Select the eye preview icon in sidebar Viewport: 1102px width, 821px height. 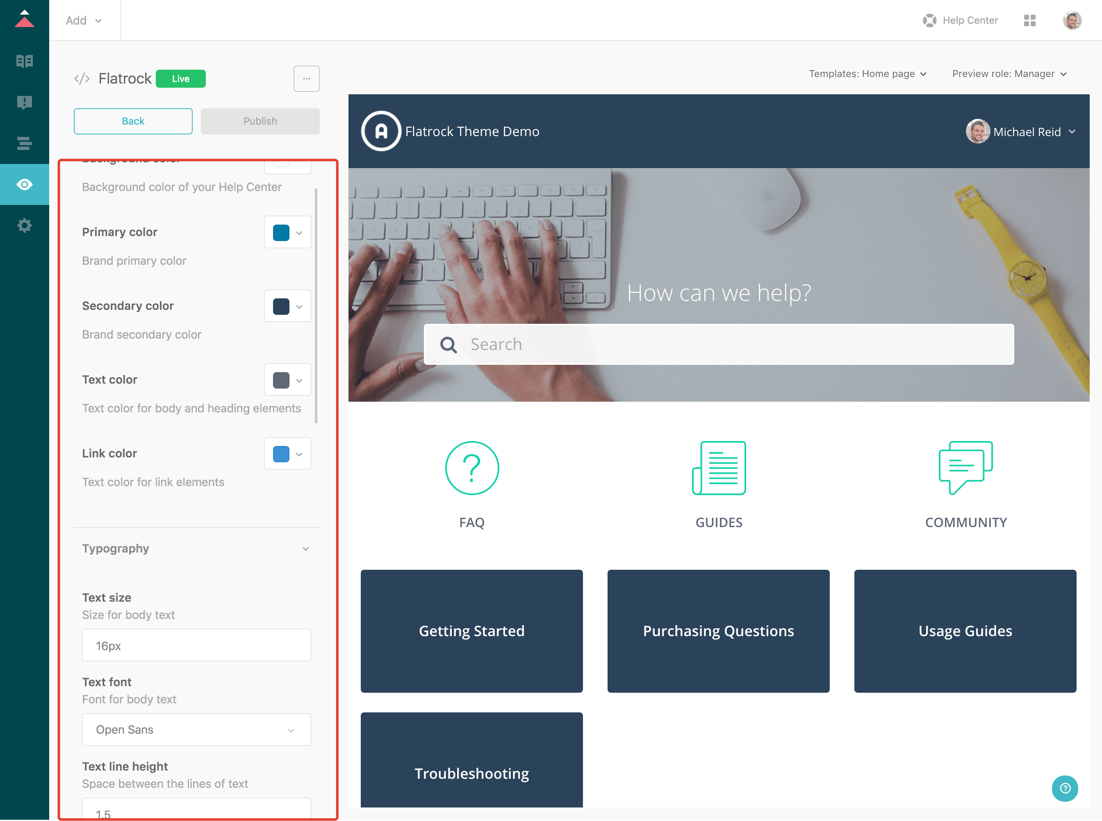tap(24, 184)
